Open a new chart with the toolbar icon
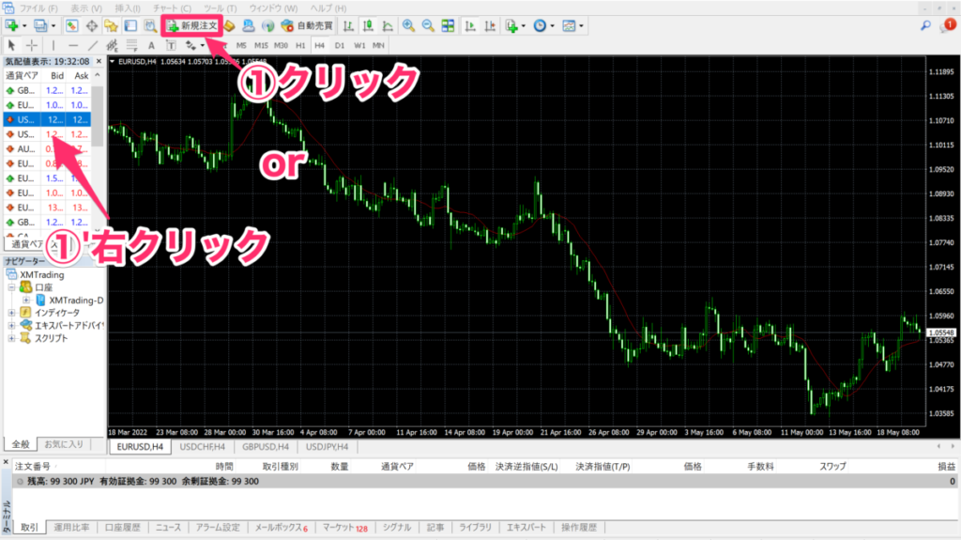961x540 pixels. tap(11, 25)
